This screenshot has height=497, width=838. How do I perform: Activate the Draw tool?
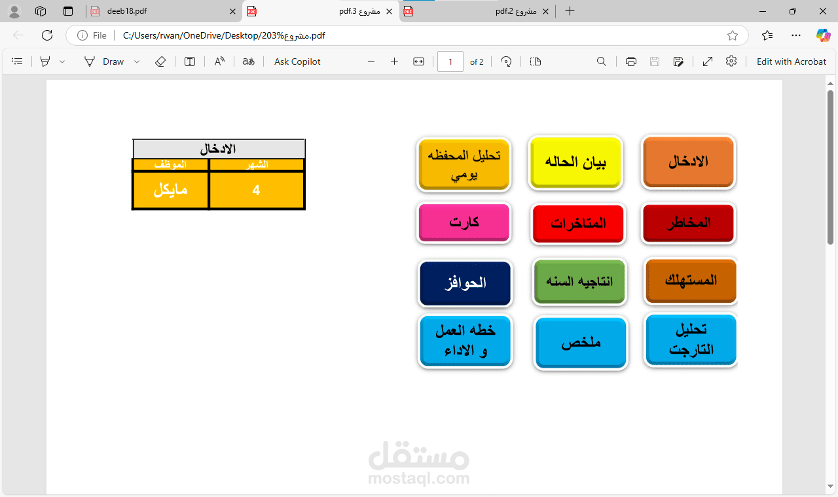point(104,61)
